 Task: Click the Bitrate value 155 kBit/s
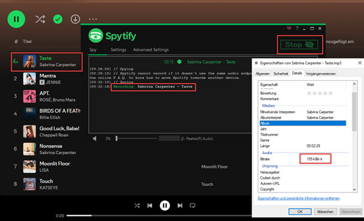315,159
